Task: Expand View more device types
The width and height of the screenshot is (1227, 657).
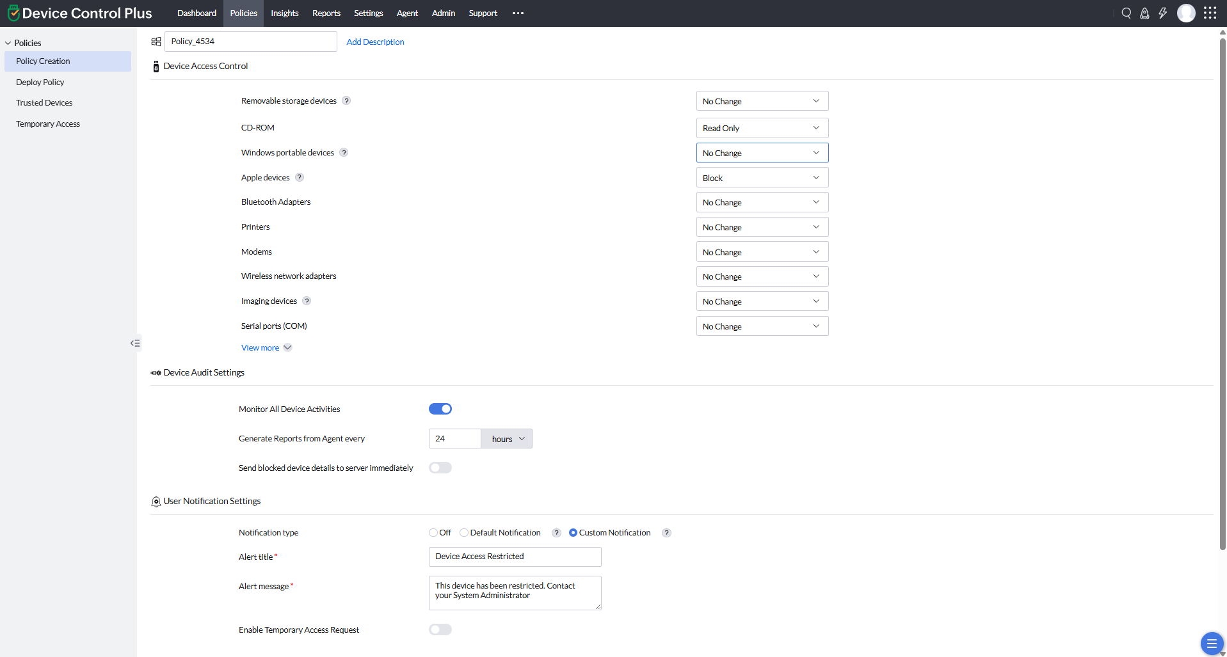Action: pos(266,347)
